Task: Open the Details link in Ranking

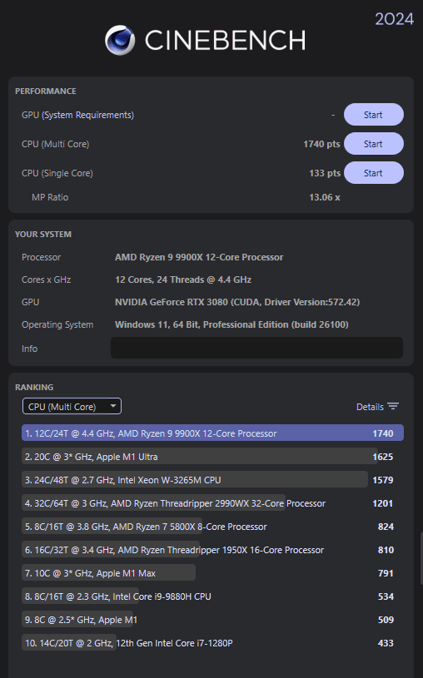Action: [370, 407]
